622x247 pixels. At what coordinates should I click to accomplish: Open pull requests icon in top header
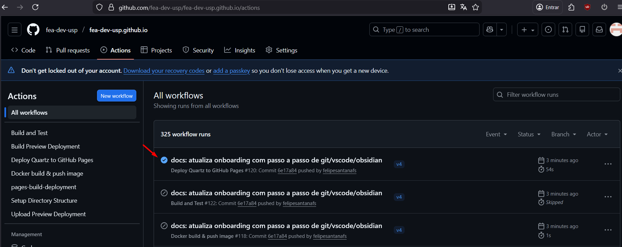click(x=565, y=30)
